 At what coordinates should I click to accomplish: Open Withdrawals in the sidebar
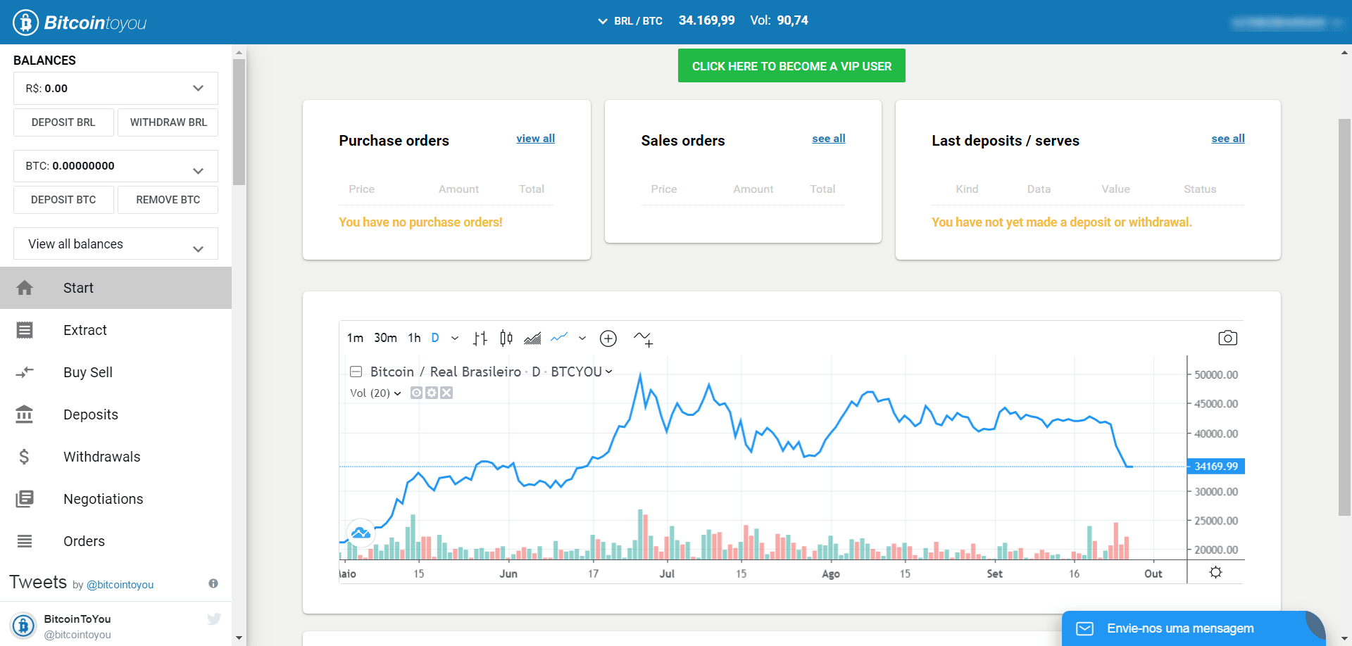(x=115, y=457)
